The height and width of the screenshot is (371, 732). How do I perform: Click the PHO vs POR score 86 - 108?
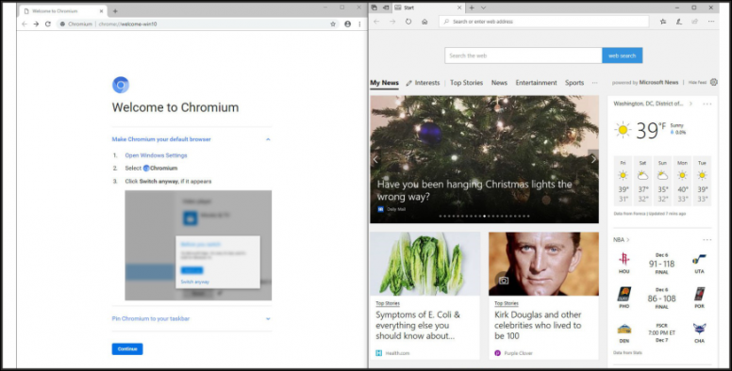tap(661, 298)
